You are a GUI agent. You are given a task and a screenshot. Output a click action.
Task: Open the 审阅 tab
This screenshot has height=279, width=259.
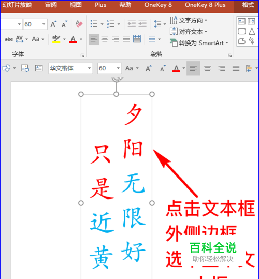click(x=51, y=5)
